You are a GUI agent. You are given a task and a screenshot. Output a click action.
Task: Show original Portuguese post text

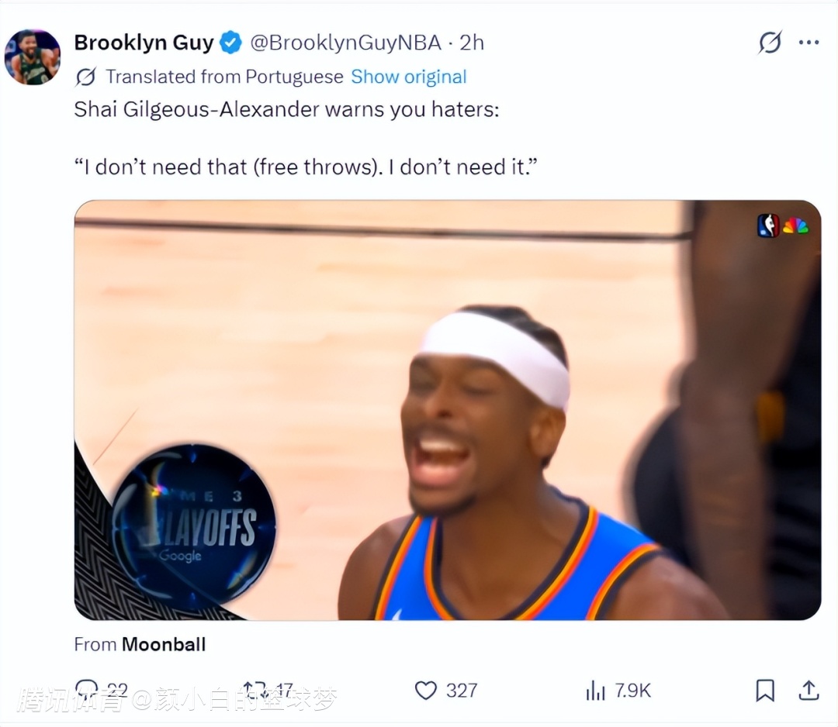pyautogui.click(x=409, y=77)
